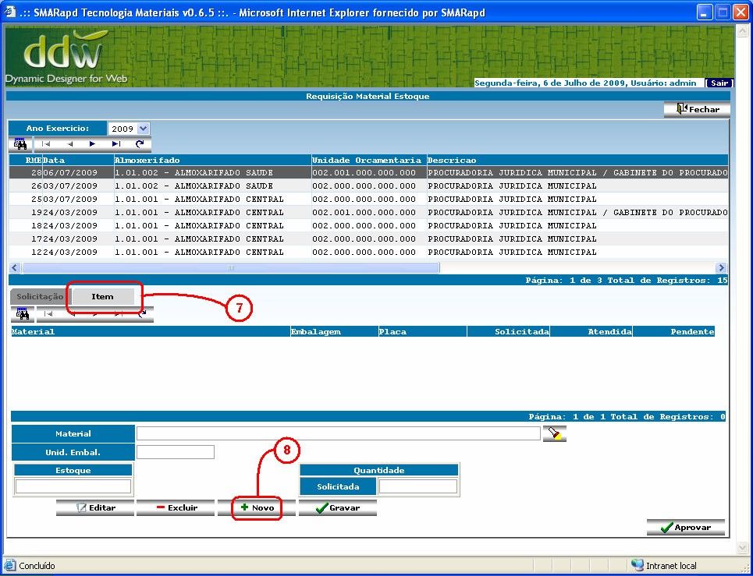Click the Embalagem column header
This screenshot has width=753, height=576.
click(x=334, y=331)
